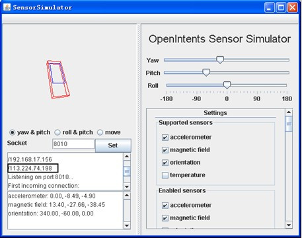The width and height of the screenshot is (302, 238).
Task: Uncheck magnetic field under Supported sensors
Action: tap(165, 150)
